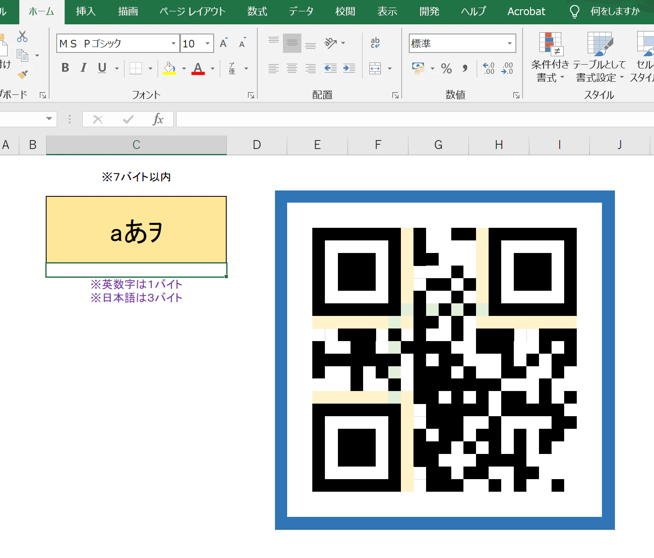
Task: Apply percent style format
Action: click(447, 68)
